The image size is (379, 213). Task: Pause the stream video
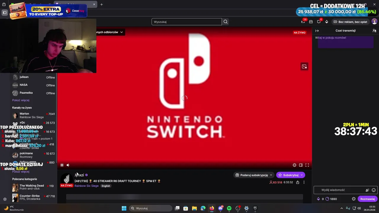(62, 165)
